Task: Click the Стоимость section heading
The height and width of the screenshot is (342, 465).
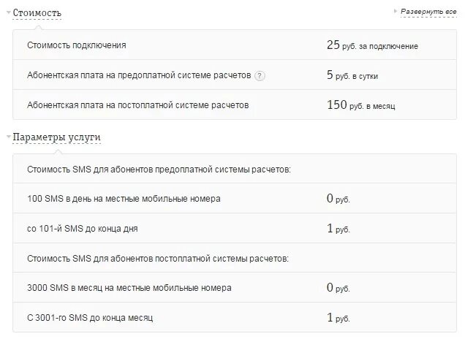Action: point(37,13)
